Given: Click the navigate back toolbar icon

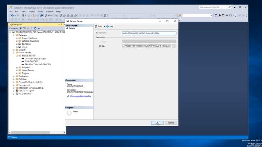Looking at the screenshot, I should [x=12, y=16].
